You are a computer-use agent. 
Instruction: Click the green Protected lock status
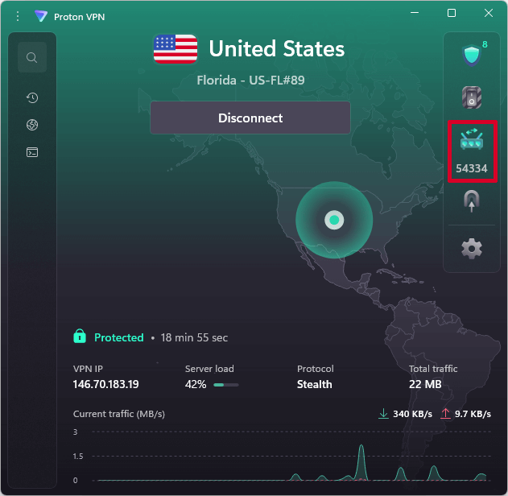(109, 337)
